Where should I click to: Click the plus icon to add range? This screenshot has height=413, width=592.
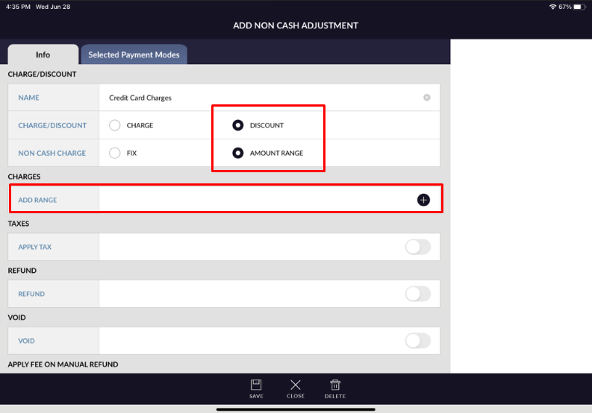pyautogui.click(x=423, y=200)
